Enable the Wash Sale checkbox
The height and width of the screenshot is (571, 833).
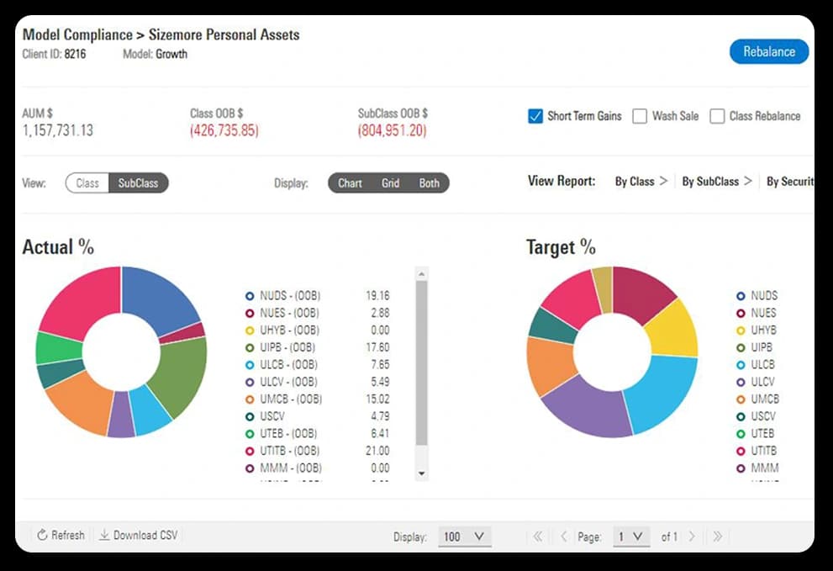click(640, 116)
